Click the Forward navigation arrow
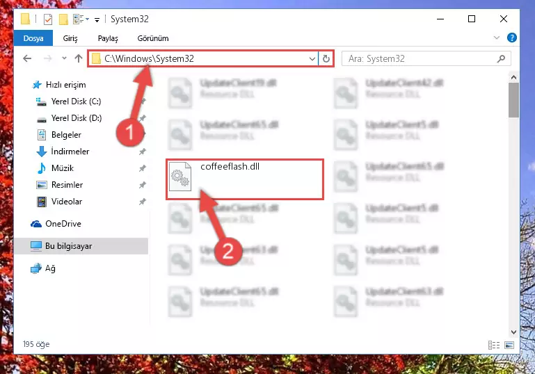This screenshot has width=535, height=374. tap(47, 58)
